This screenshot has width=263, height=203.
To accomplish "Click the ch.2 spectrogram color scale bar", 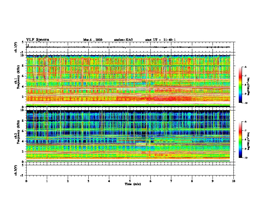I will point(240,140).
